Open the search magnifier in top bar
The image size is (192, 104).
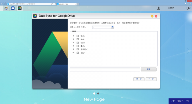pyautogui.click(x=189, y=8)
